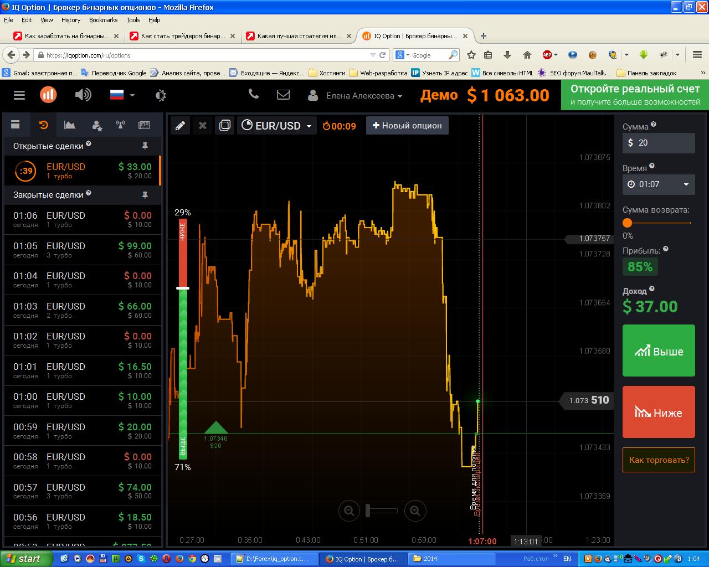Open the Bookmarks menu in Firefox
The image size is (709, 567).
103,20
